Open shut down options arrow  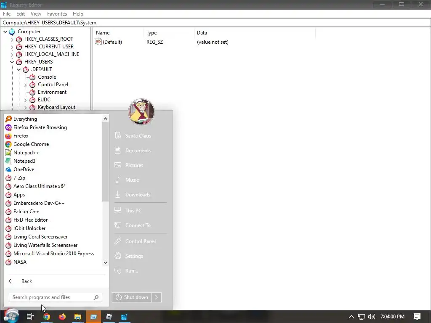point(156,297)
